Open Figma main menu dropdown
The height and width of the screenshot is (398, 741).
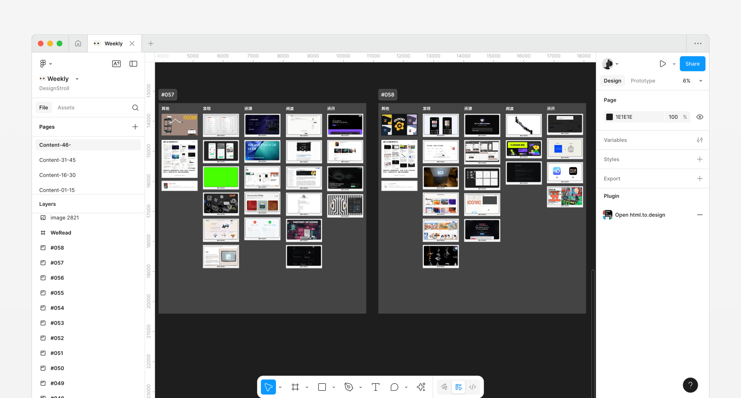click(45, 64)
